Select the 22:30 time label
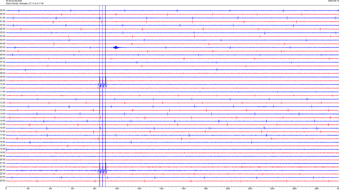This screenshot has height=190, width=339. tap(3, 173)
